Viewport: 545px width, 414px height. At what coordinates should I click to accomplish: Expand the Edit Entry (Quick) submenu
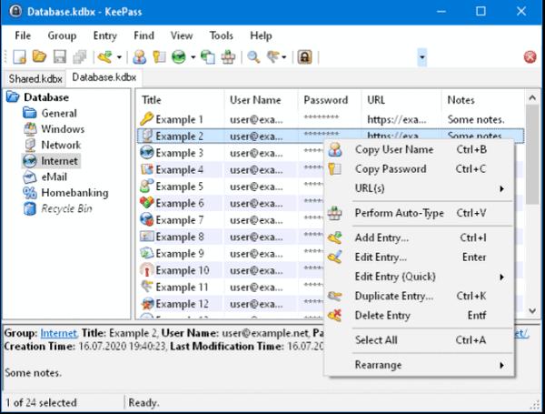pos(419,277)
